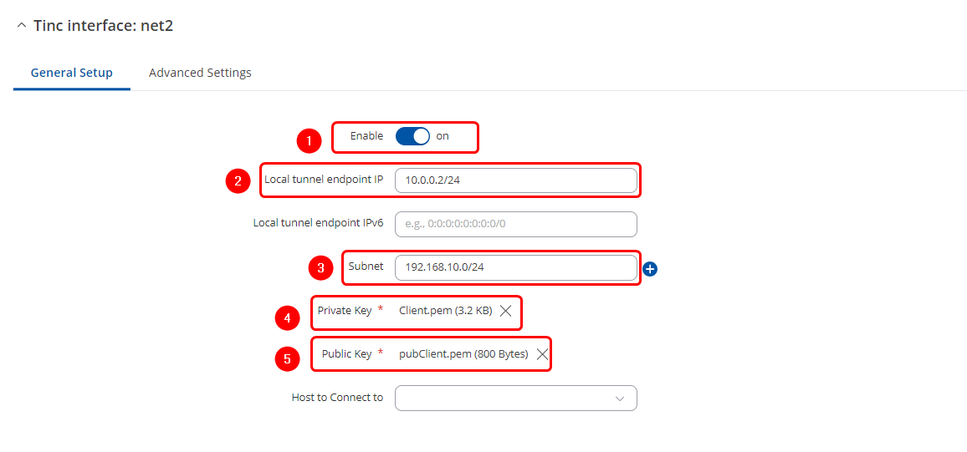Click red step marker number 5

coord(288,359)
